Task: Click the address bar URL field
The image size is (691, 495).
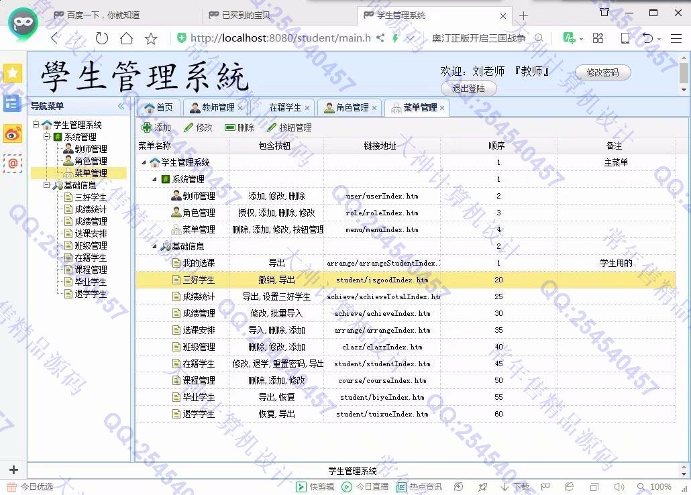Action: coord(280,38)
